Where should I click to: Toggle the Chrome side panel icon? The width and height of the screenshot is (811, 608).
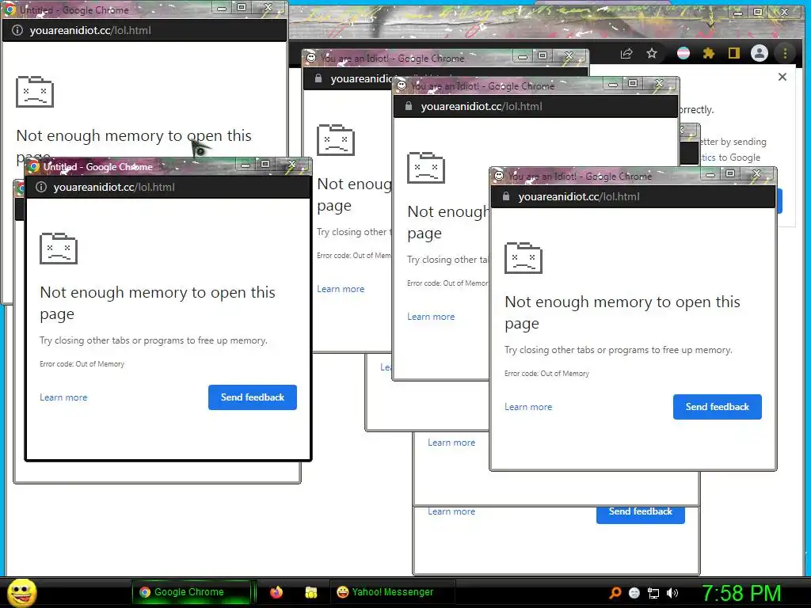734,53
